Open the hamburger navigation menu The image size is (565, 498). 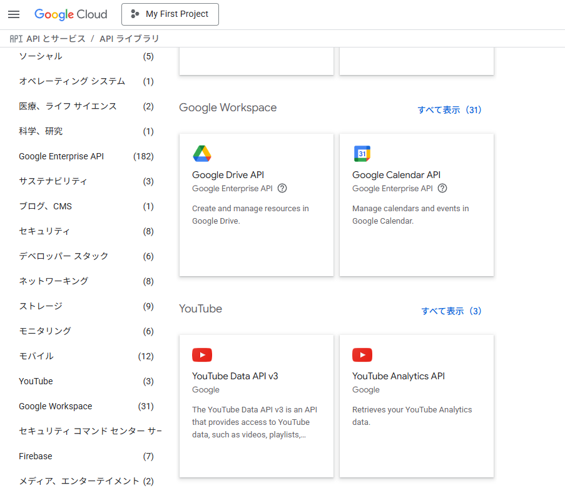pyautogui.click(x=14, y=14)
